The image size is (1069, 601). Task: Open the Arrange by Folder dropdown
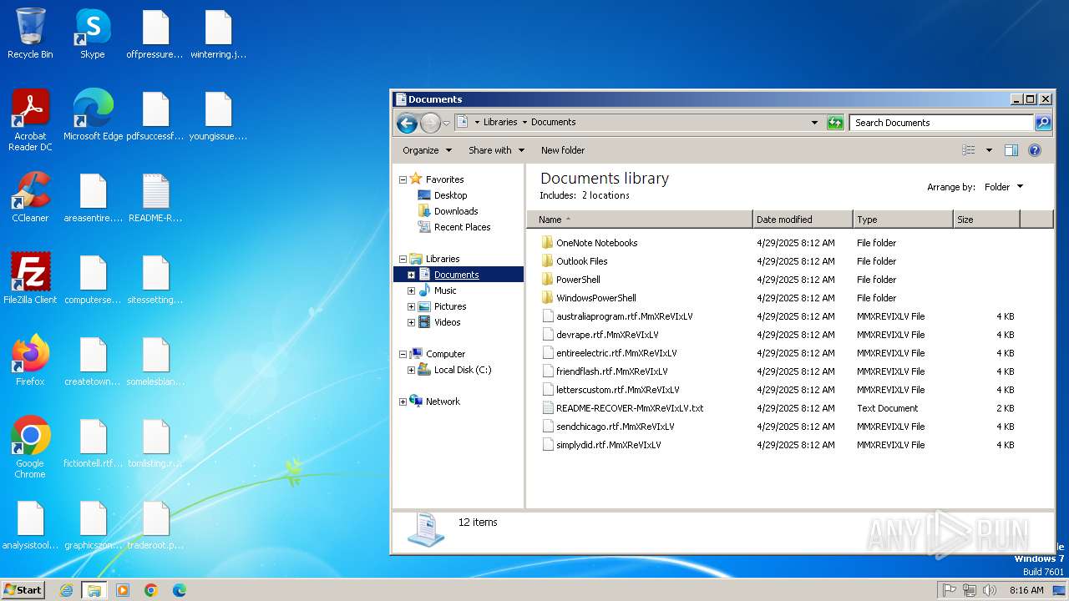tap(1004, 187)
